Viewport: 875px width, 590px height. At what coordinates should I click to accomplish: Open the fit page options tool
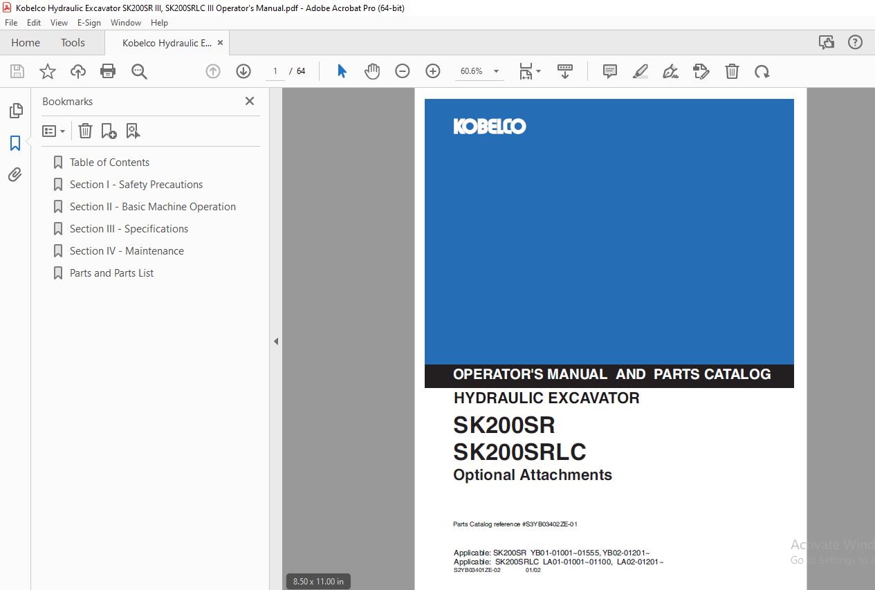point(530,71)
